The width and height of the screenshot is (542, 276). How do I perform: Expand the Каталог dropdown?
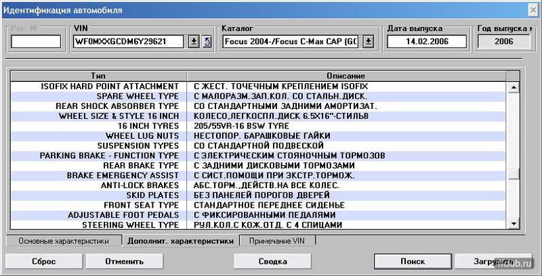(x=369, y=42)
